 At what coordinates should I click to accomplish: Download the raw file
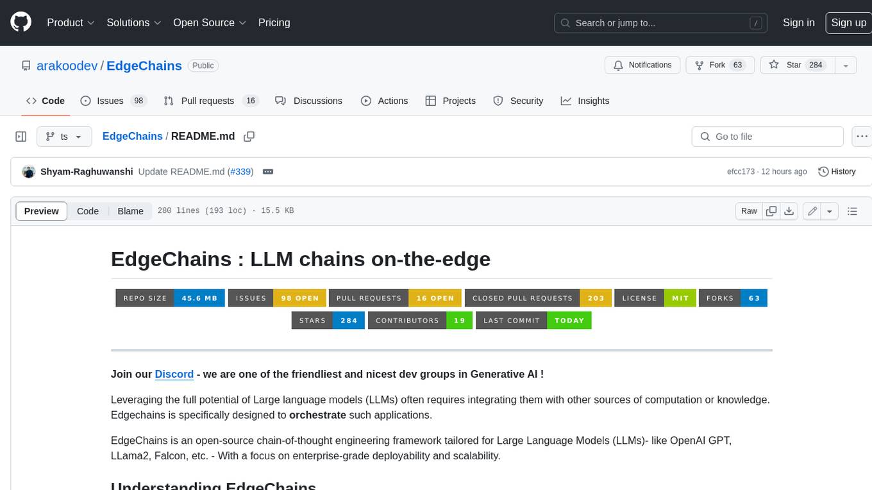tap(789, 211)
